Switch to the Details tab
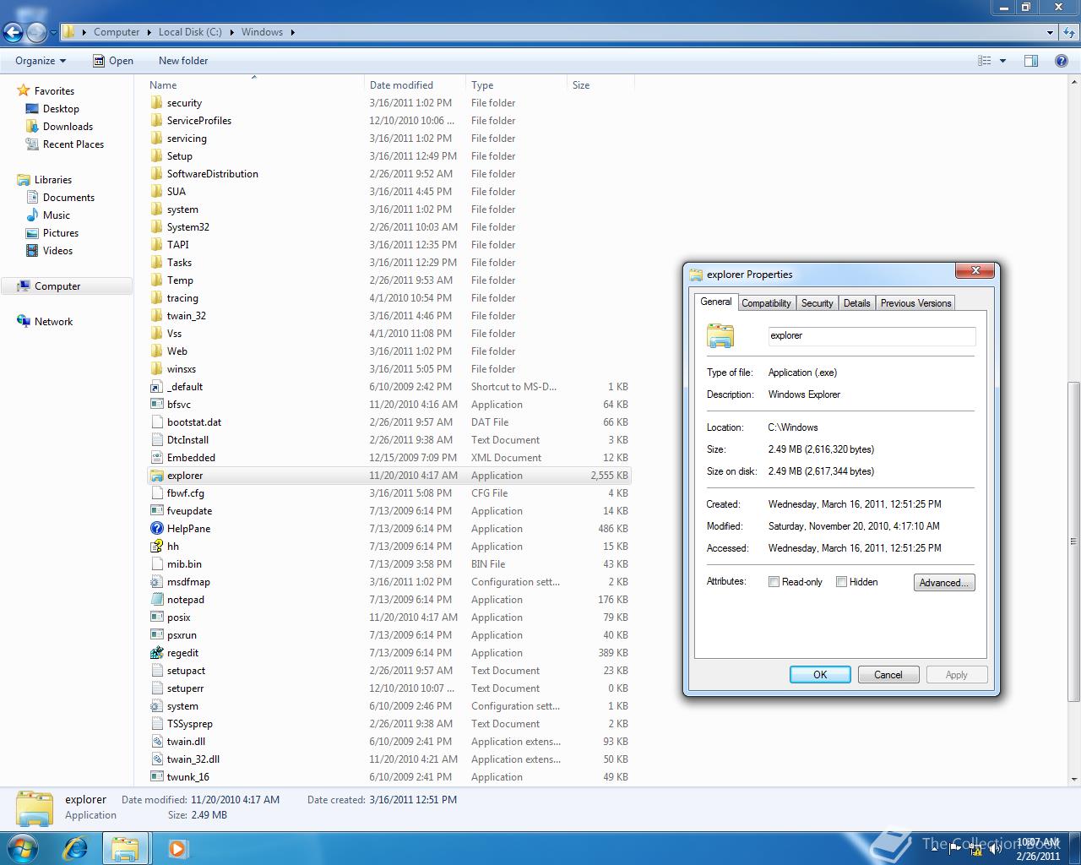The image size is (1081, 865). tap(856, 303)
